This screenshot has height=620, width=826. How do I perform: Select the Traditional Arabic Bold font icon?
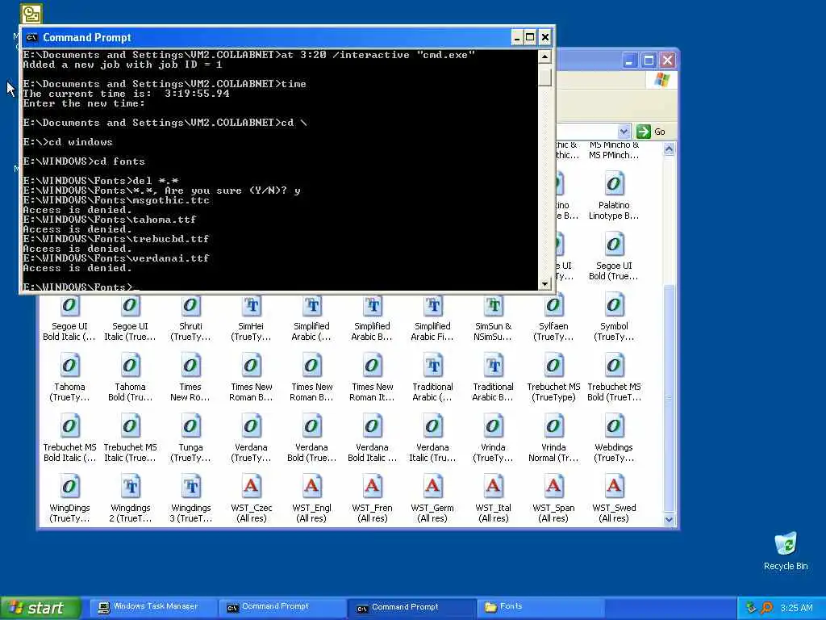point(493,366)
